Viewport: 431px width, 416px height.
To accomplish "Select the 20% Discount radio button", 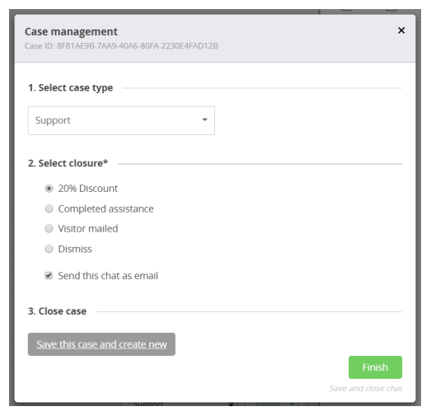I will click(49, 189).
